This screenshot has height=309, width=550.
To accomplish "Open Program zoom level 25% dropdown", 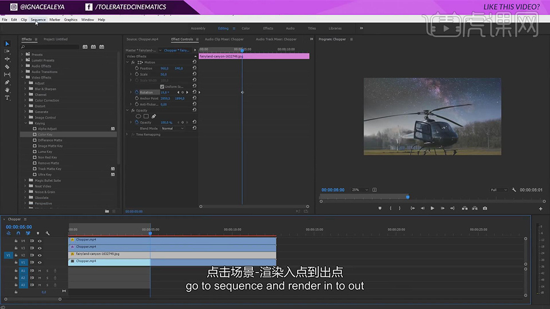I will pos(359,190).
